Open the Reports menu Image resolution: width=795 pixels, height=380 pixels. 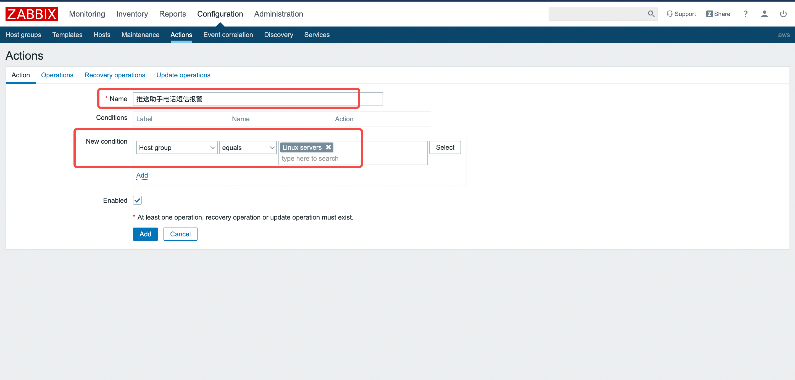tap(173, 14)
